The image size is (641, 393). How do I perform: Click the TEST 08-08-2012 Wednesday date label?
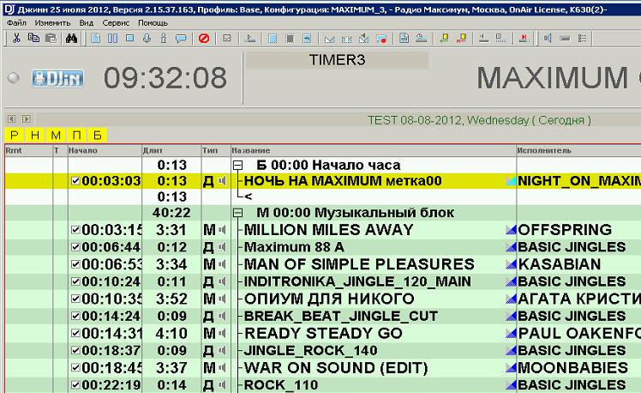point(479,120)
